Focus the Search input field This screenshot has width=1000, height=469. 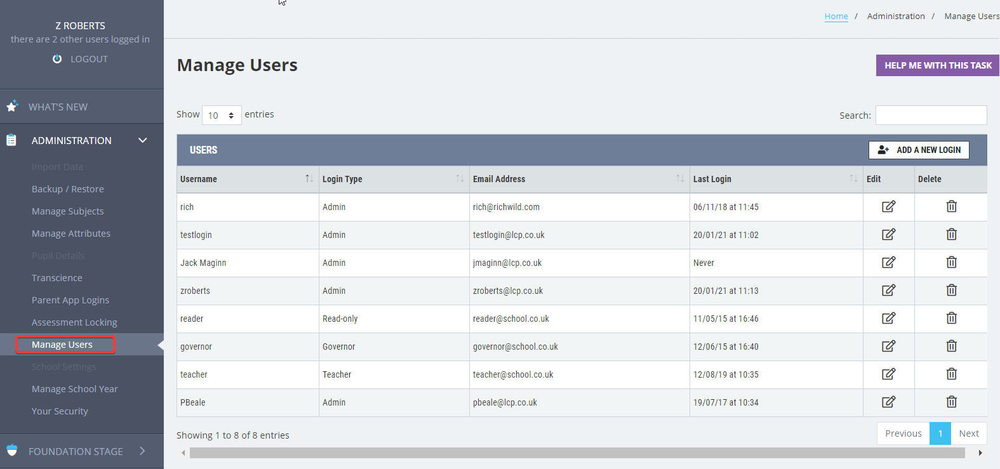pos(931,115)
